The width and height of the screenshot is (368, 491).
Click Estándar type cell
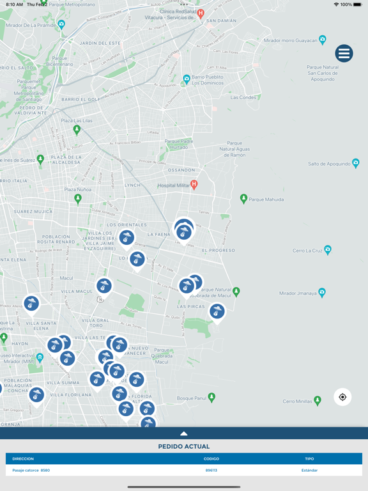click(x=309, y=470)
